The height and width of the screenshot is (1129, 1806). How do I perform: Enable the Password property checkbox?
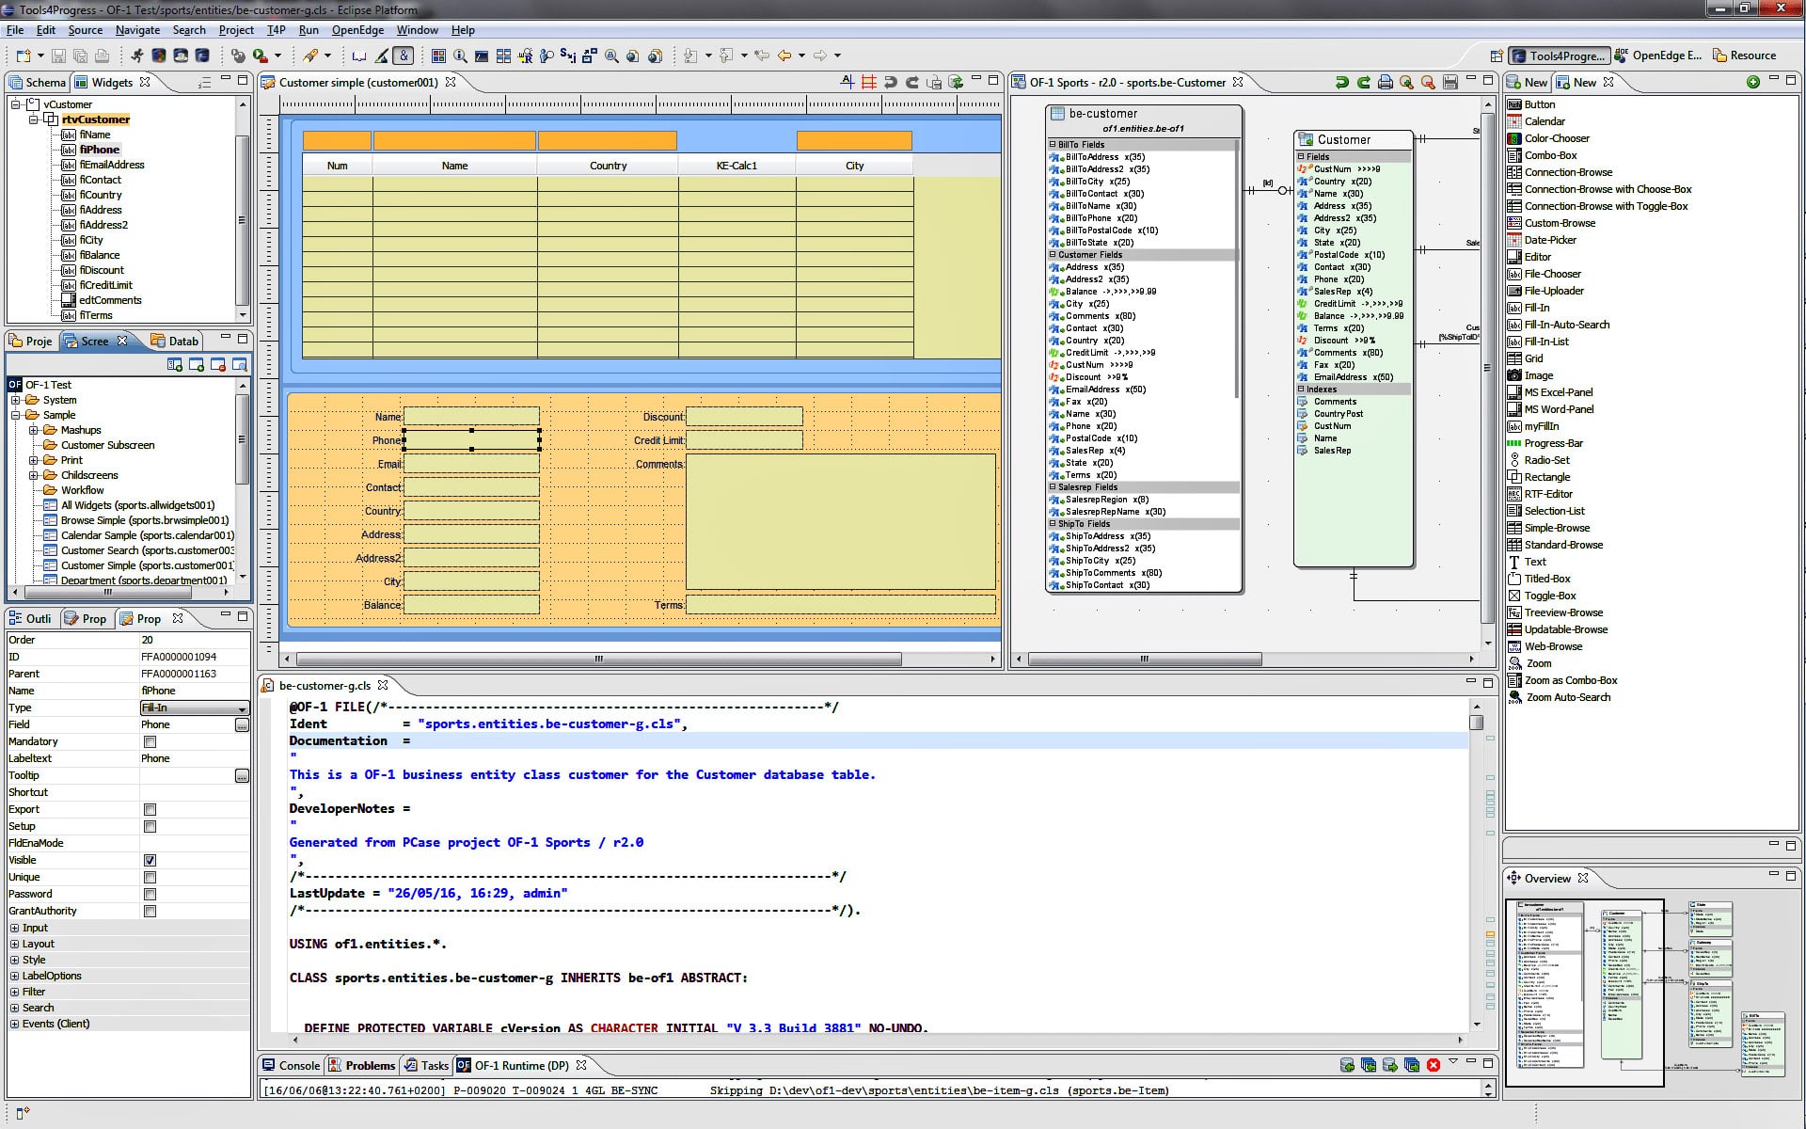coord(150,894)
